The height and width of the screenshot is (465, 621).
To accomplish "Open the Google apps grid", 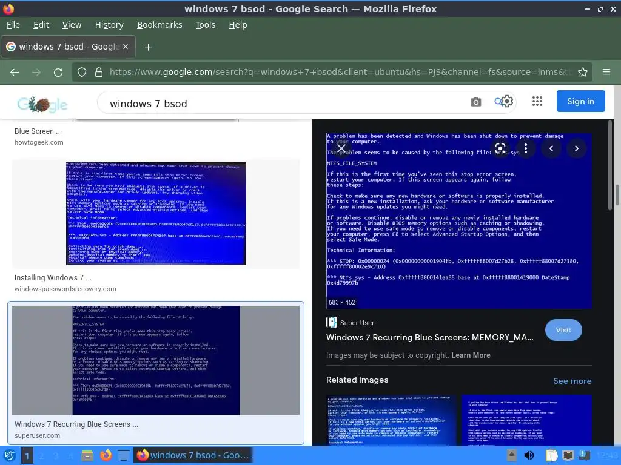I will click(537, 101).
